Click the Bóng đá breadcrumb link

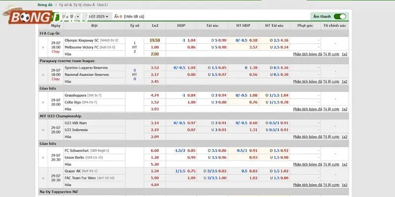(x=45, y=4)
